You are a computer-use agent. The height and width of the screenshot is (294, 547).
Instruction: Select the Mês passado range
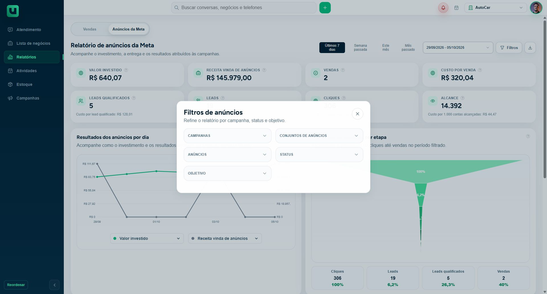pyautogui.click(x=408, y=48)
